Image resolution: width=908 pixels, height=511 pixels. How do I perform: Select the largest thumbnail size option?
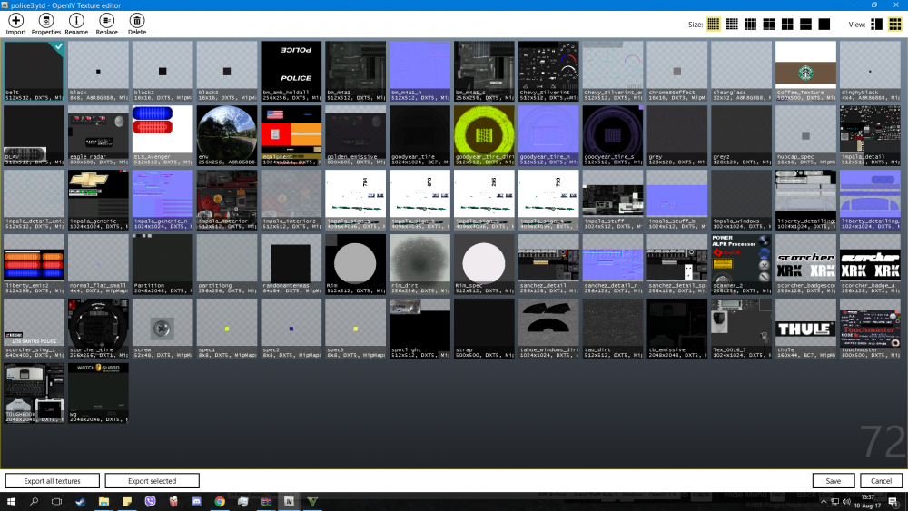click(x=824, y=24)
